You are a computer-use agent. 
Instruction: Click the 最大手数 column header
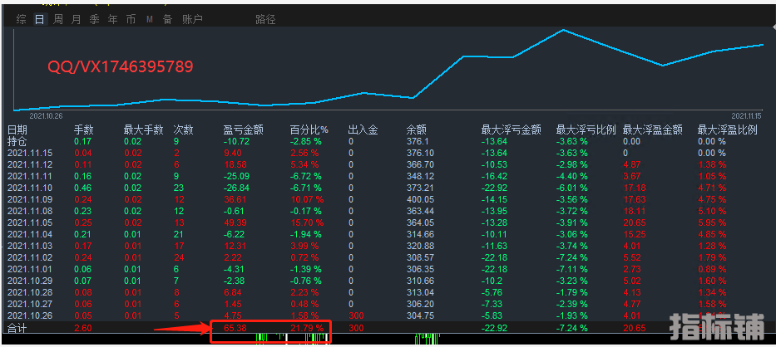144,130
